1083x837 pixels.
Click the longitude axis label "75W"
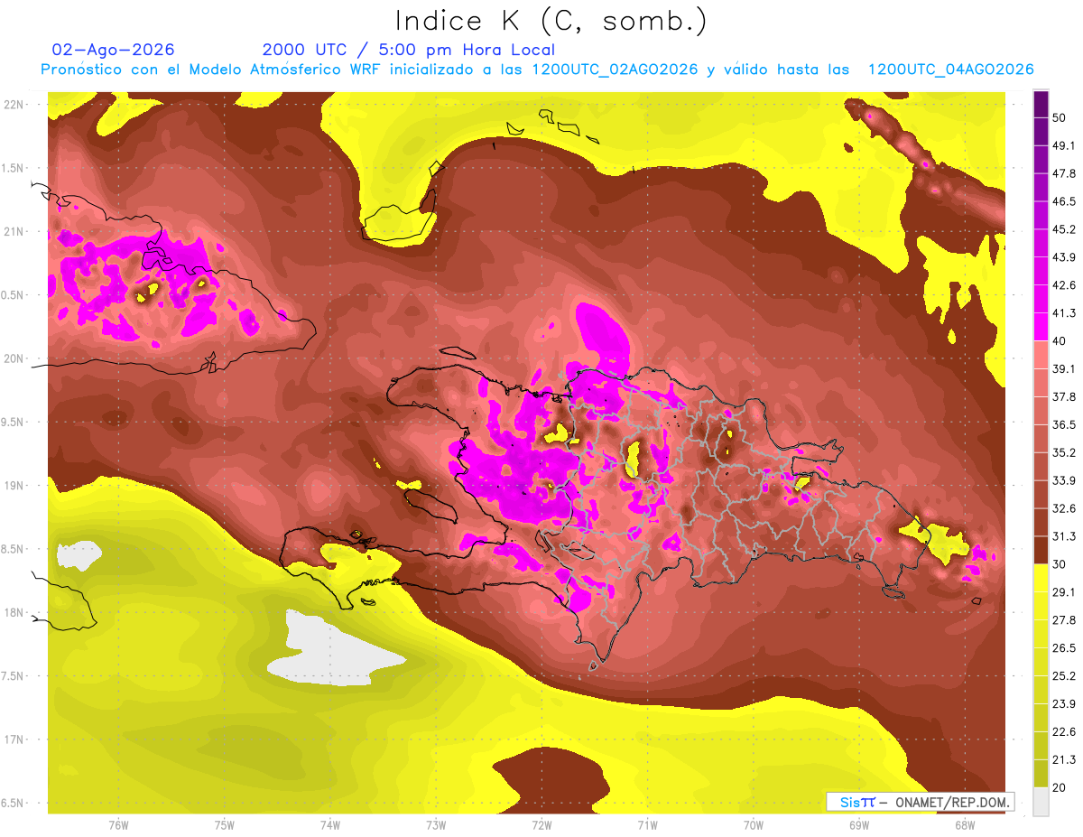224,825
